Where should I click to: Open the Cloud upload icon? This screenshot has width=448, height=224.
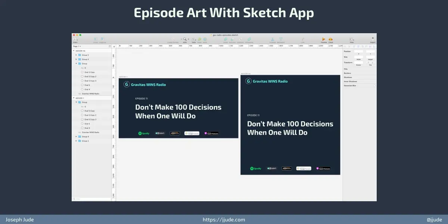coord(330,39)
